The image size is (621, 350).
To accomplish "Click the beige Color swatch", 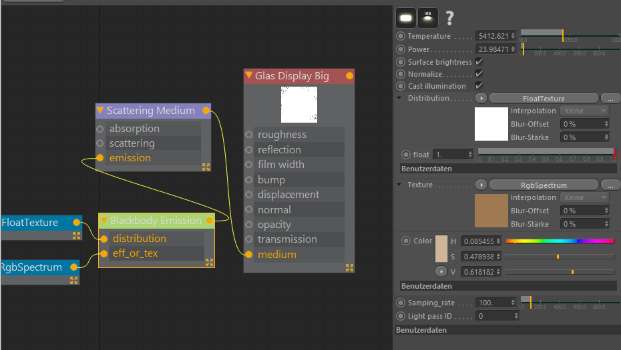I will point(441,249).
